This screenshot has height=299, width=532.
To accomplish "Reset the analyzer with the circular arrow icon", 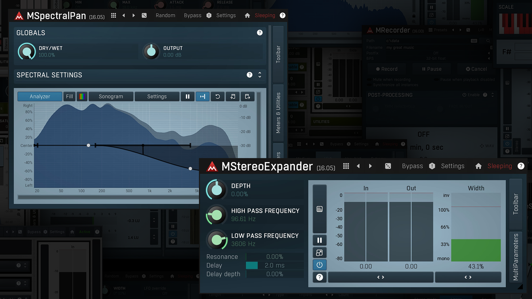I will [x=217, y=96].
